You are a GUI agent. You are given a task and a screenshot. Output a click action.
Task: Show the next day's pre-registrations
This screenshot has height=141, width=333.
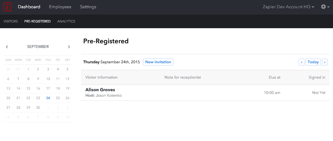coord(325,62)
